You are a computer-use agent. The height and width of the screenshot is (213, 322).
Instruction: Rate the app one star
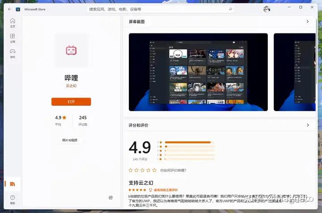coord(131,170)
